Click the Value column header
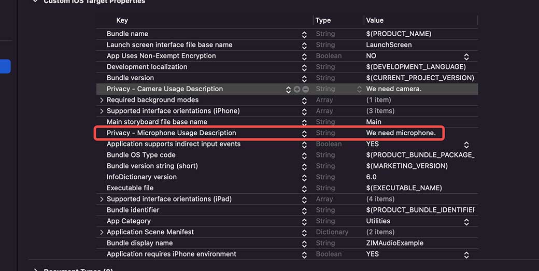This screenshot has width=539, height=271. point(375,20)
